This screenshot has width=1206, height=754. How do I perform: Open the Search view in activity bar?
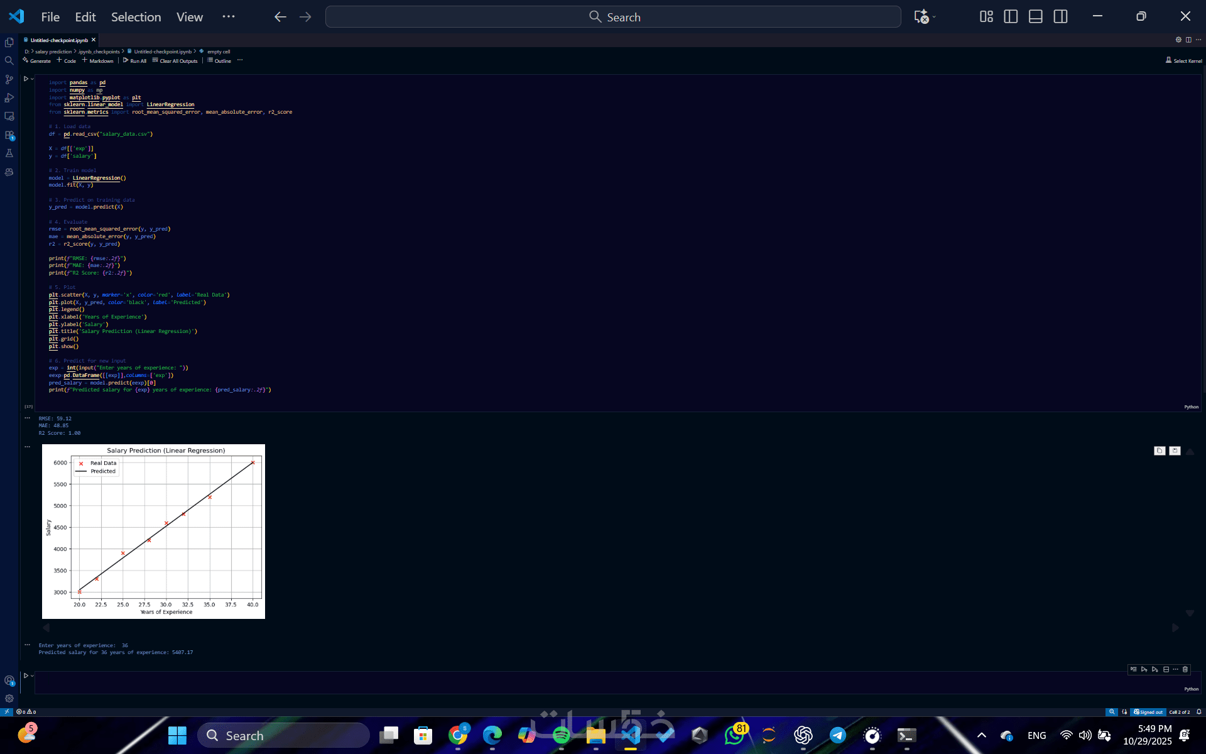(x=9, y=60)
